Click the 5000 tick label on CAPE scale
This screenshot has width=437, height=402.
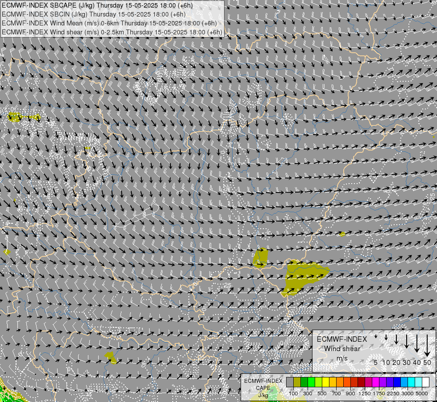tap(422, 394)
